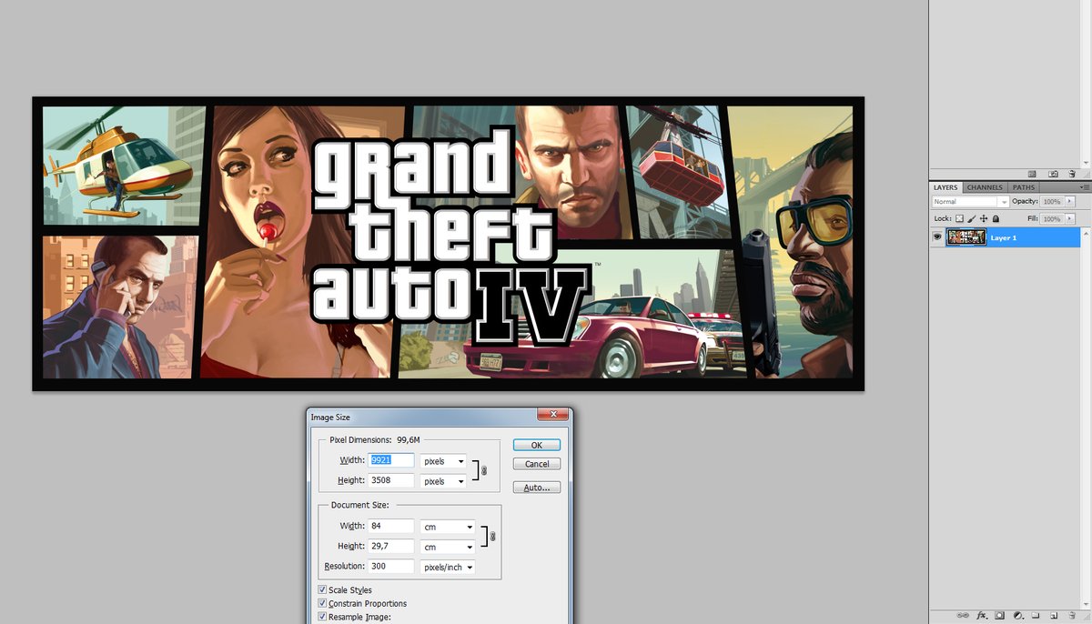Create new document from current state icon
The image size is (1092, 624).
pos(1032,174)
